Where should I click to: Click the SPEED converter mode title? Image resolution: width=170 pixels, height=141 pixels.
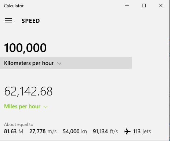tap(31, 21)
